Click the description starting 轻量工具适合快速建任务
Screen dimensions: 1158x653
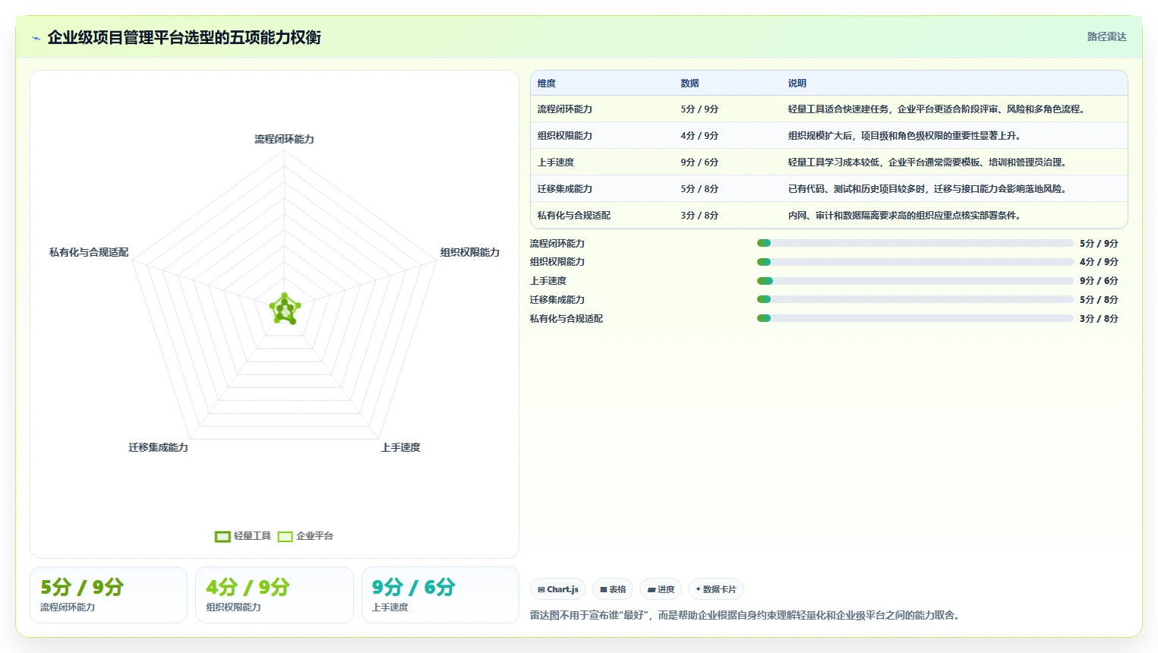click(938, 109)
